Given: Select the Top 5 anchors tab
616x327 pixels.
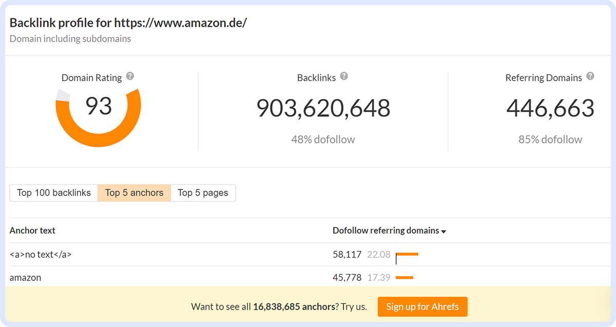Looking at the screenshot, I should (x=134, y=193).
